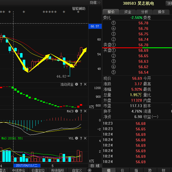Click sell order 2 price 56.74
This screenshot has height=172, width=172.
(x=143, y=39)
